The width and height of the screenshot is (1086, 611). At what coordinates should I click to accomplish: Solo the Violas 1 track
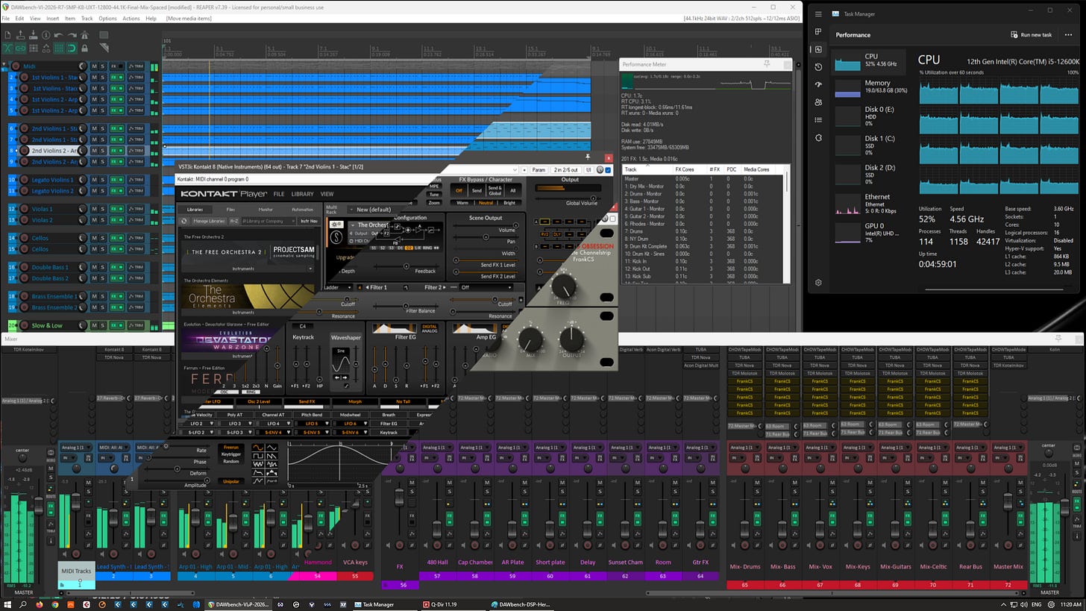[103, 209]
